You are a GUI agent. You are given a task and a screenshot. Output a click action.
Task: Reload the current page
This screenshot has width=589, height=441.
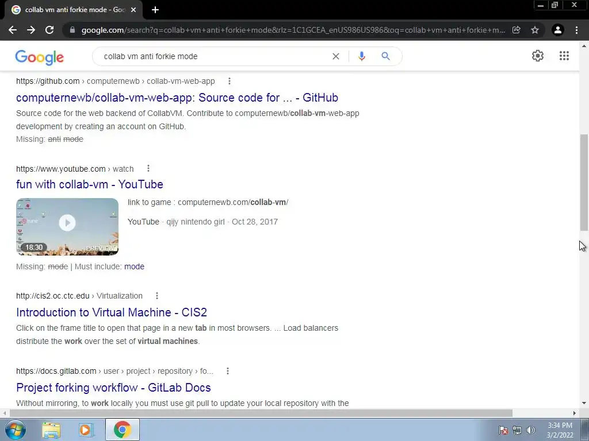[x=49, y=30]
